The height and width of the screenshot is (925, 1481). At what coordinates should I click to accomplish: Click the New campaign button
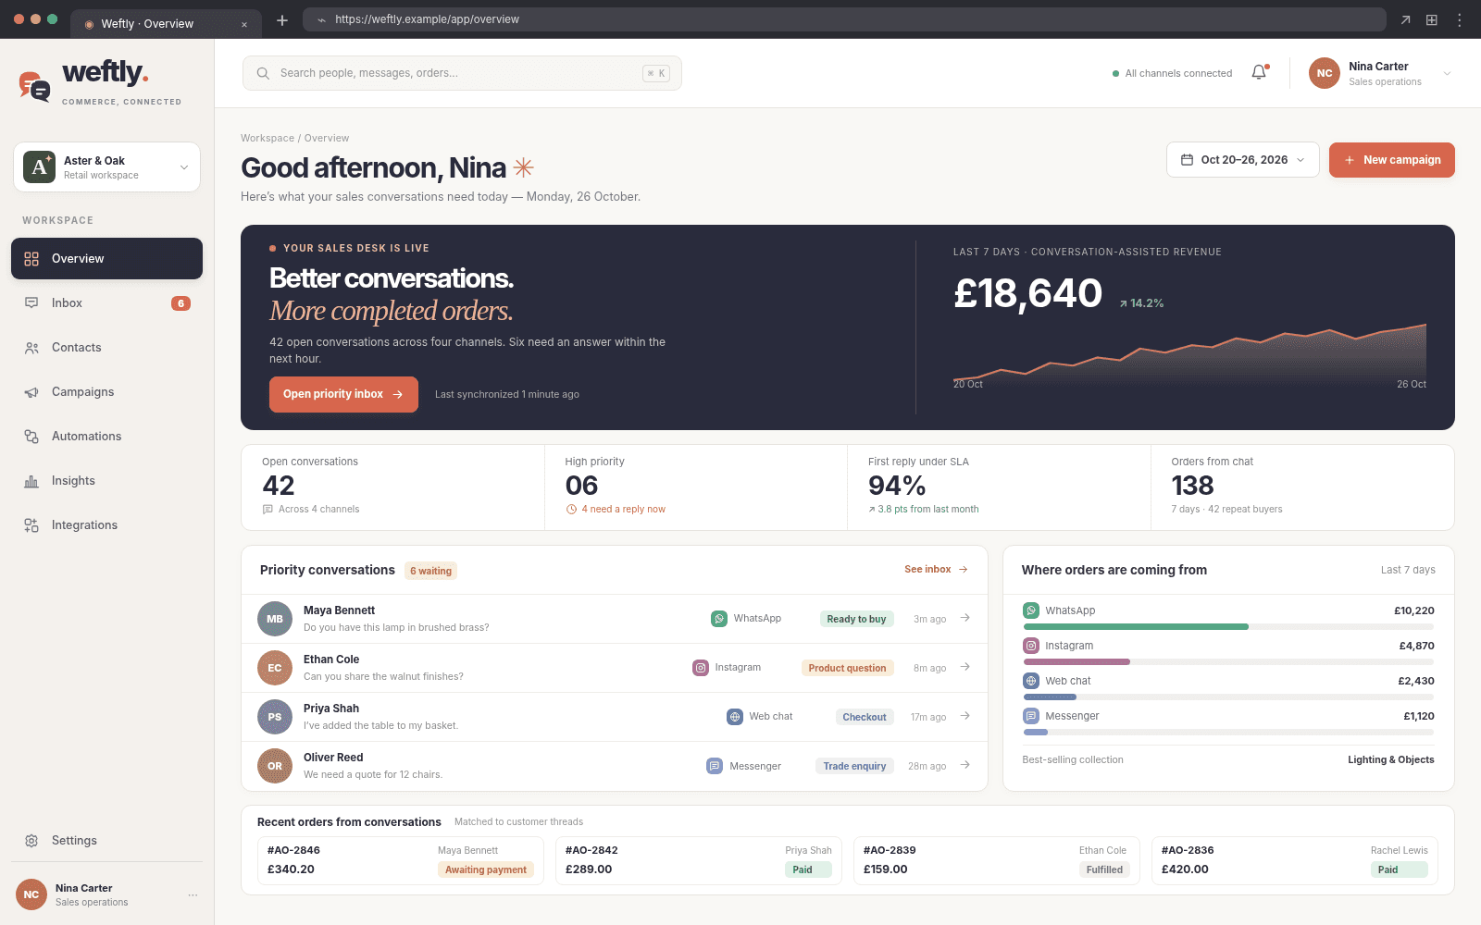1392,160
